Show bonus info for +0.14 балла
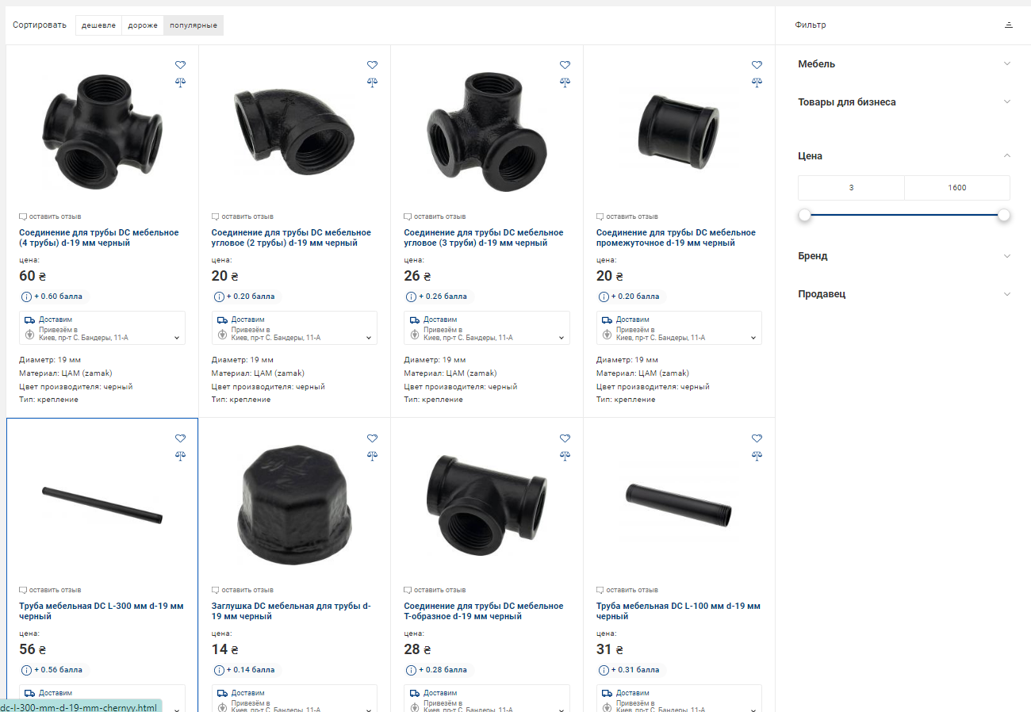 tap(219, 670)
